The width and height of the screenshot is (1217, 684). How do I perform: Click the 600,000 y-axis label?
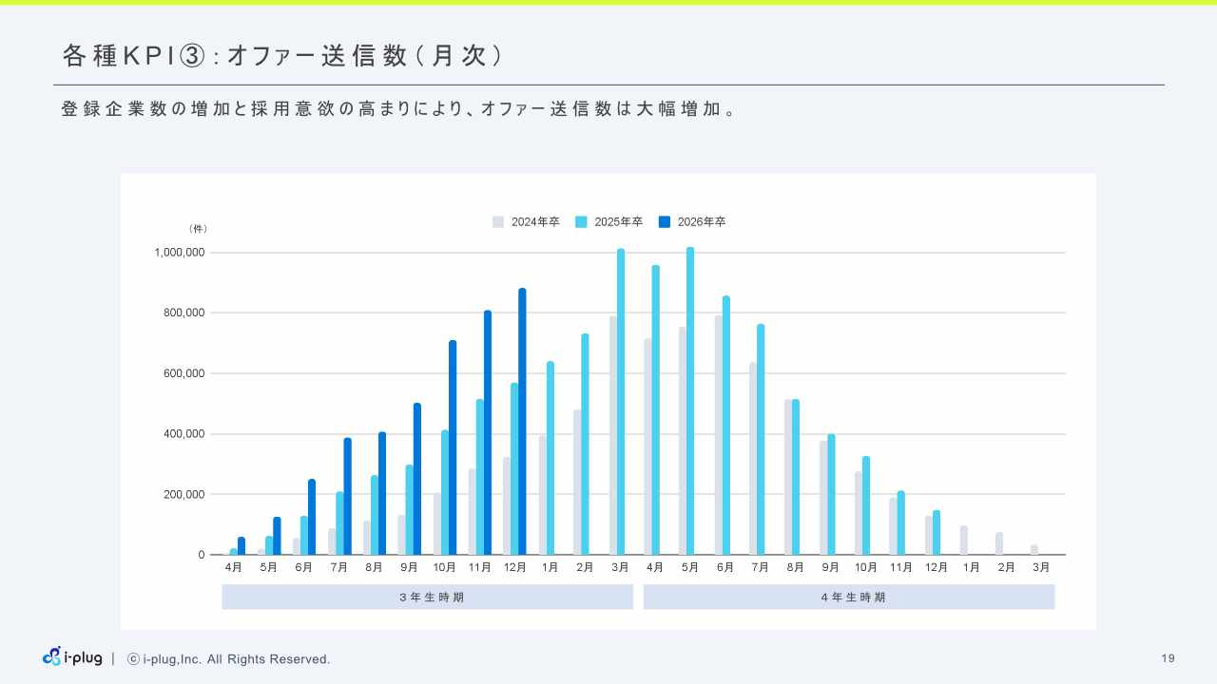click(x=184, y=373)
